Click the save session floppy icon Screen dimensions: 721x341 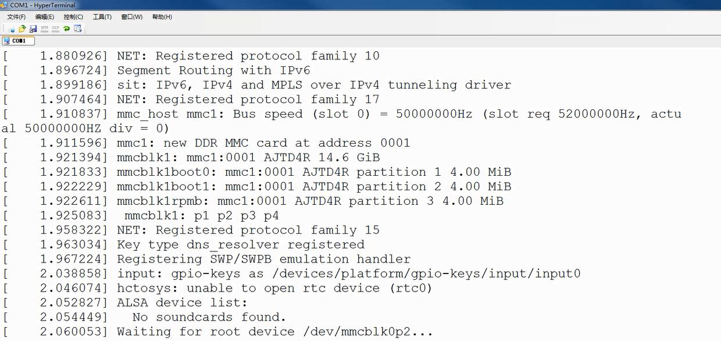33,29
